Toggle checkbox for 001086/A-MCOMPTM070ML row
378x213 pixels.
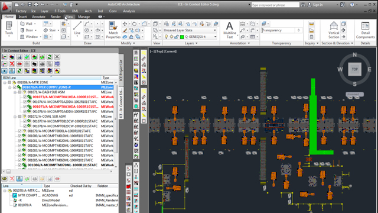(19, 165)
